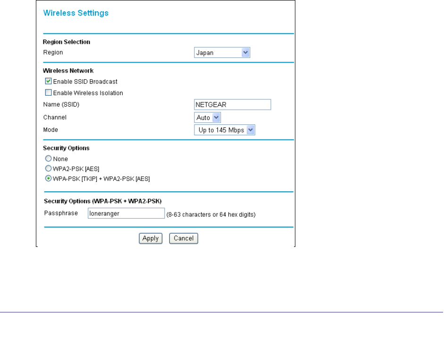Click the Passphrase field containing loneranger

pyautogui.click(x=126, y=213)
